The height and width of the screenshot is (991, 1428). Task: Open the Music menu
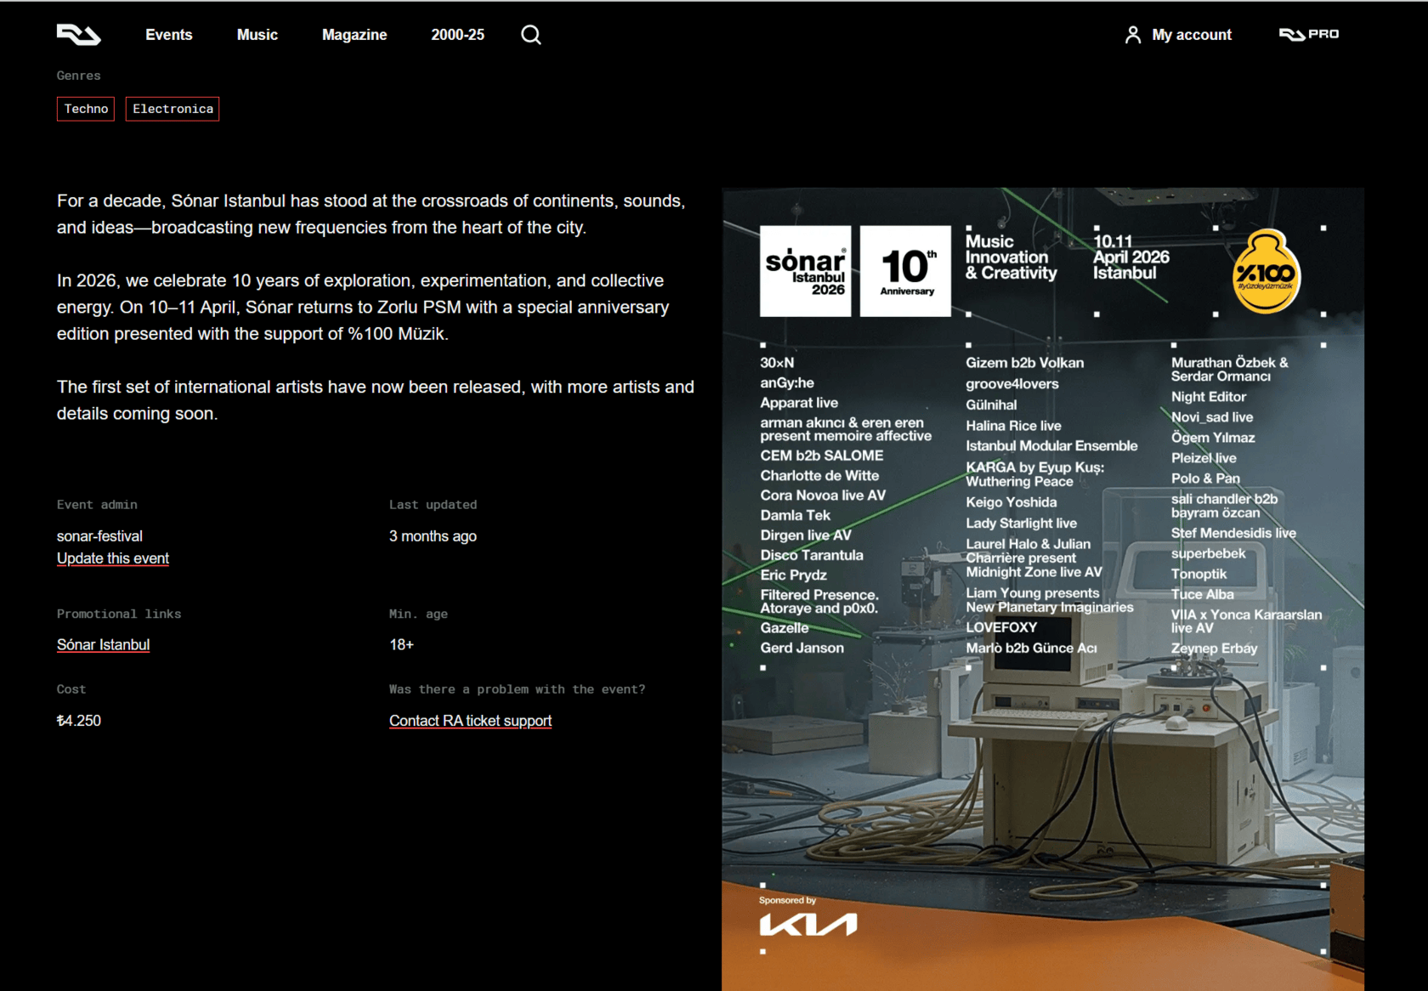click(258, 35)
